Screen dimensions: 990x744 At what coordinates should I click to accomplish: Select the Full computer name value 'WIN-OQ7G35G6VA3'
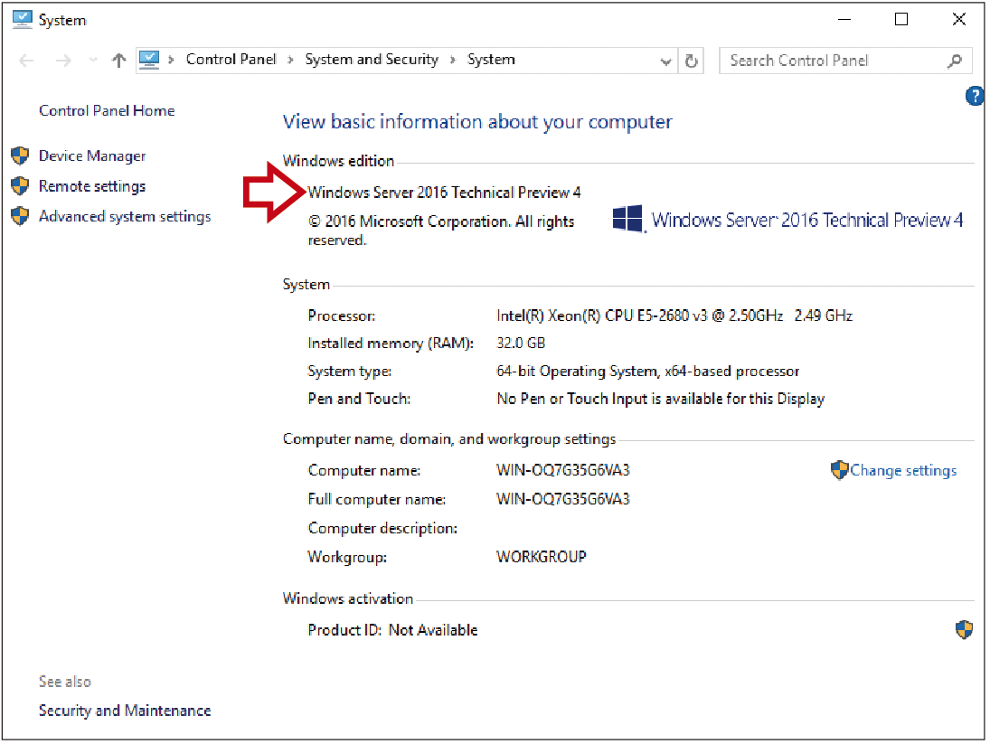[563, 499]
